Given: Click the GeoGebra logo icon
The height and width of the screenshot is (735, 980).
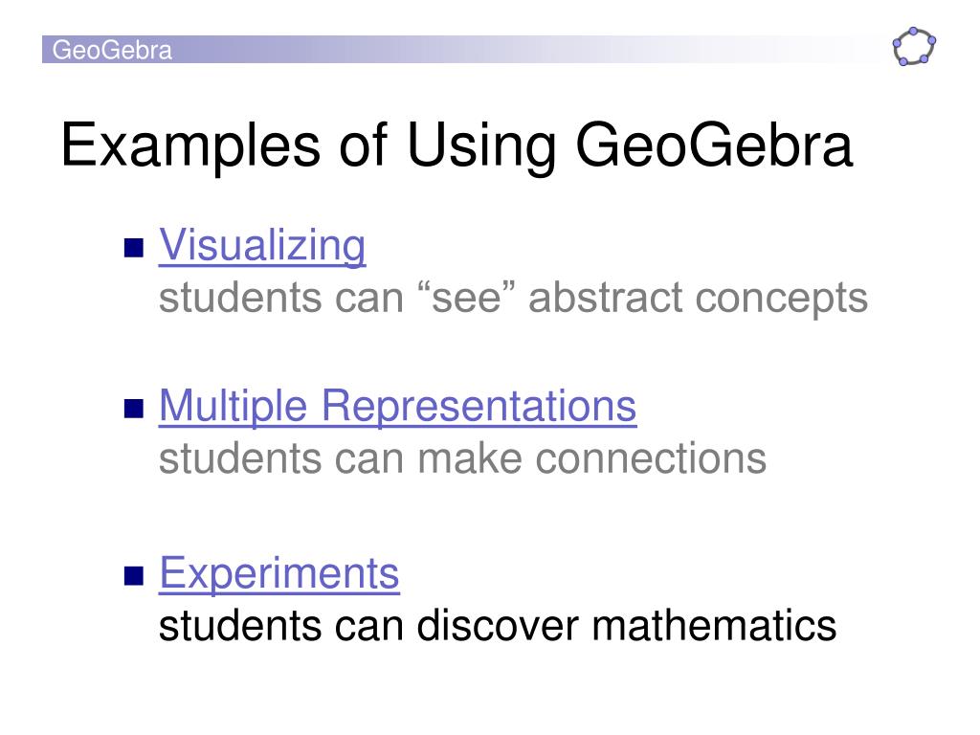Looking at the screenshot, I should click(914, 46).
